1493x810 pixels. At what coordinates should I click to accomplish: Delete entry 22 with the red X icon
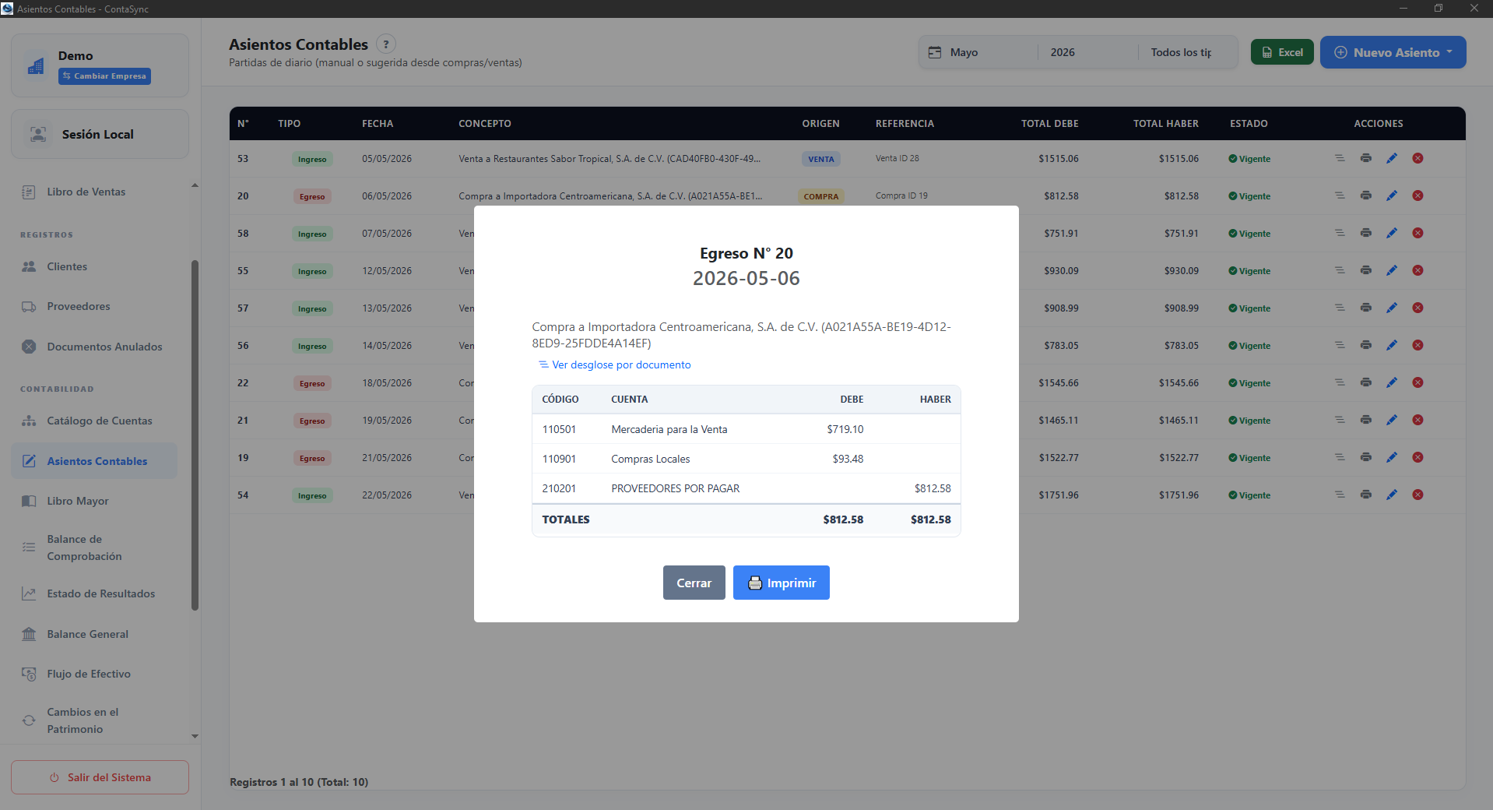click(x=1418, y=382)
